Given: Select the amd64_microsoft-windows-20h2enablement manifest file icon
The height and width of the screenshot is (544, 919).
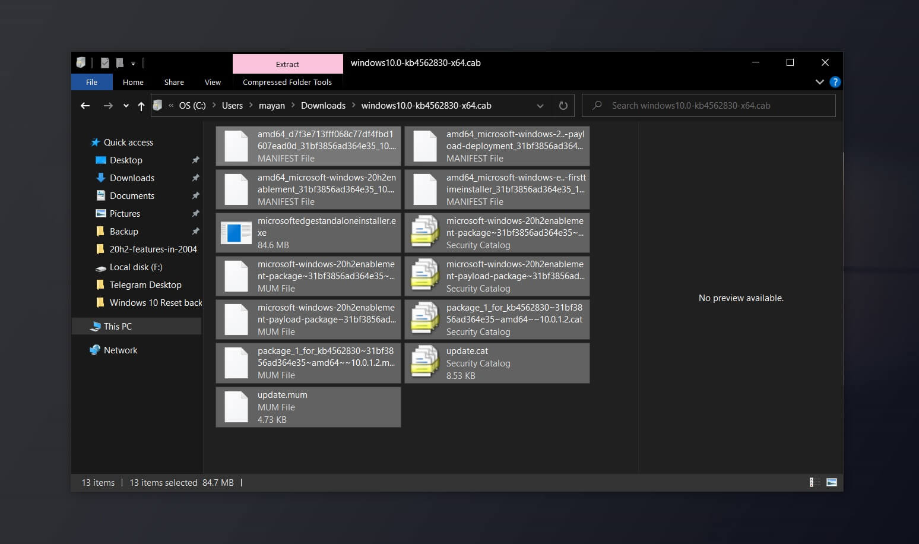Looking at the screenshot, I should (236, 189).
